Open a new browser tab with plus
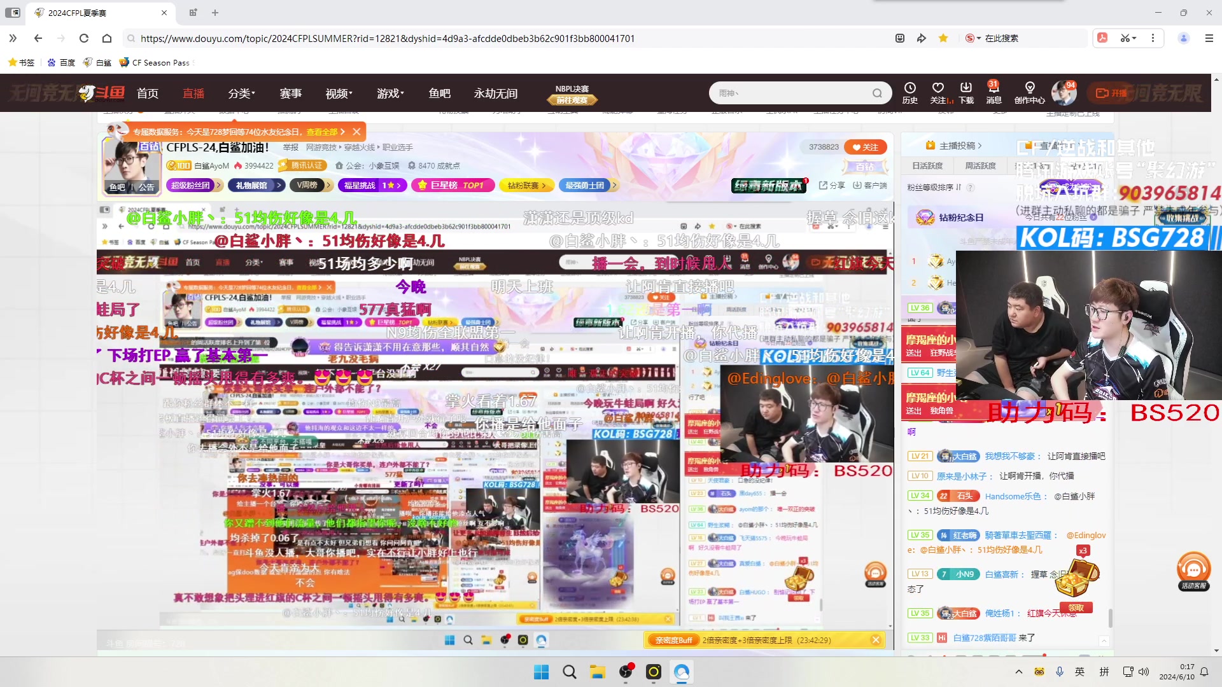This screenshot has width=1222, height=687. (x=215, y=13)
